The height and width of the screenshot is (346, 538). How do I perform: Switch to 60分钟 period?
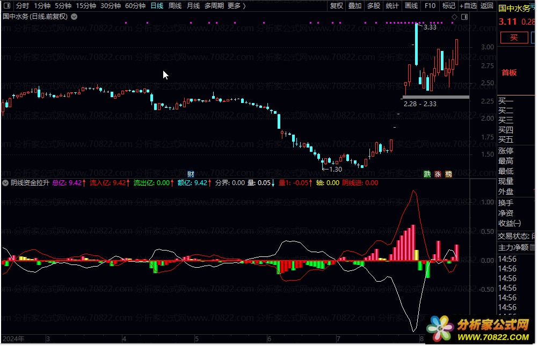pos(135,6)
